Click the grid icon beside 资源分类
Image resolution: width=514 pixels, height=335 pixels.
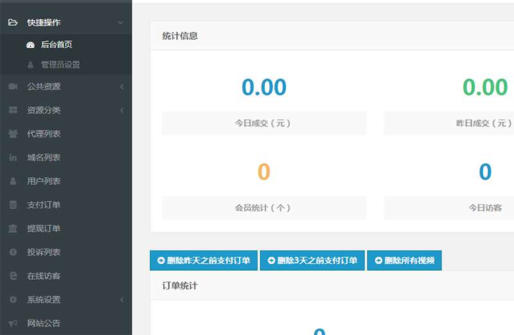coord(13,110)
